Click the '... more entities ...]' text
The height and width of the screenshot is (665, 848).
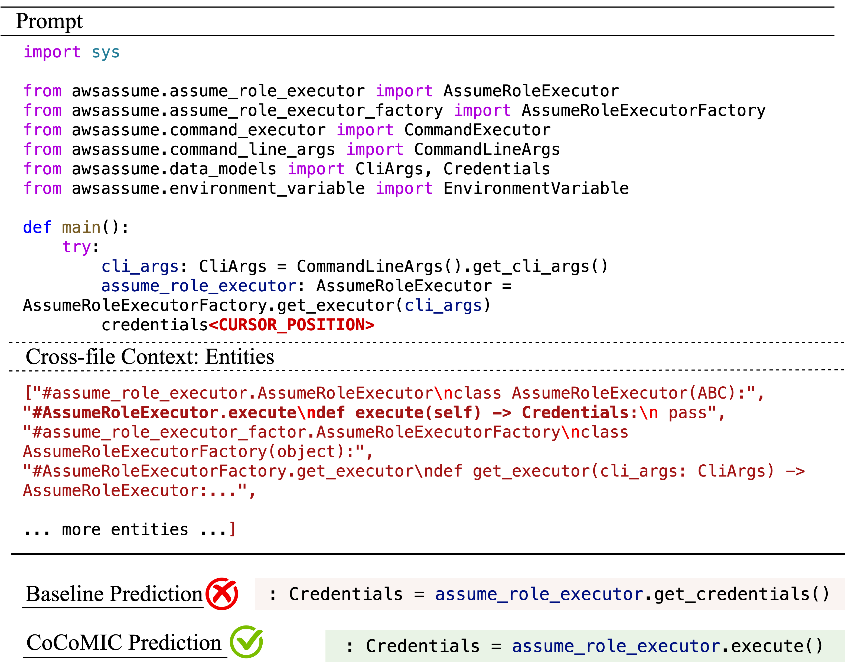tap(129, 530)
